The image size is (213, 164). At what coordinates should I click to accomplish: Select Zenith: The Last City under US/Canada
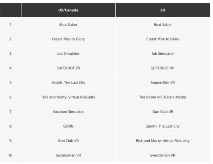[68, 83]
